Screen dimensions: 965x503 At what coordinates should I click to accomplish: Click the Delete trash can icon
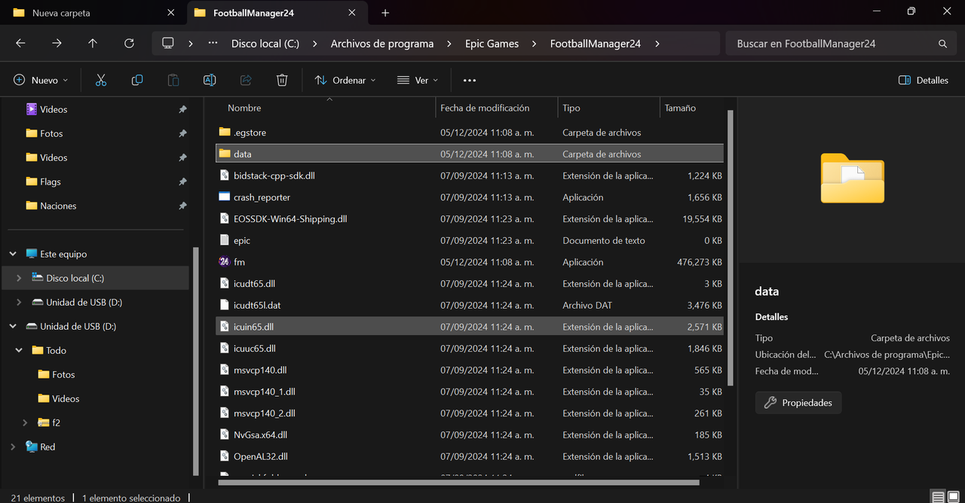[x=282, y=80]
